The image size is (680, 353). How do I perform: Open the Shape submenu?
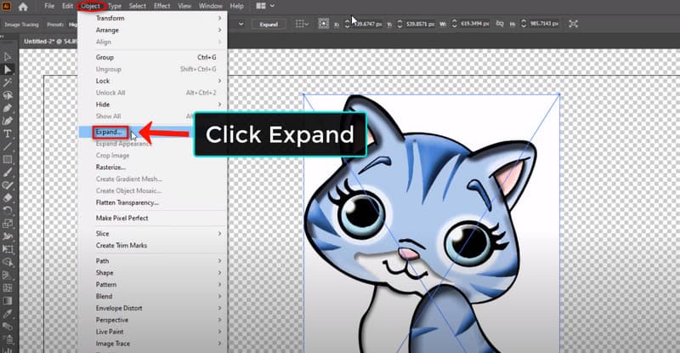pyautogui.click(x=153, y=273)
